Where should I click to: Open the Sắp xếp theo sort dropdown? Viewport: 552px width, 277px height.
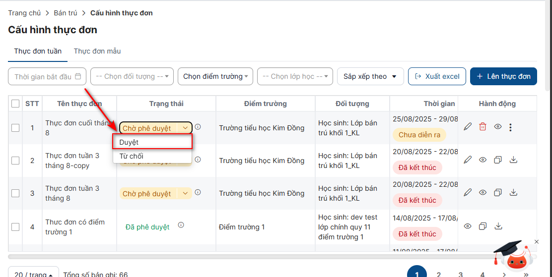pyautogui.click(x=370, y=76)
